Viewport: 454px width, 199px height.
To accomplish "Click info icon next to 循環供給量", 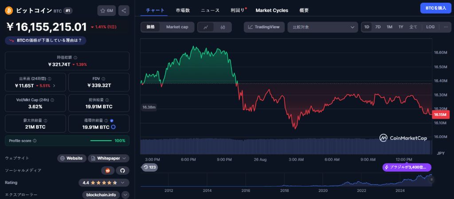I will [x=106, y=121].
